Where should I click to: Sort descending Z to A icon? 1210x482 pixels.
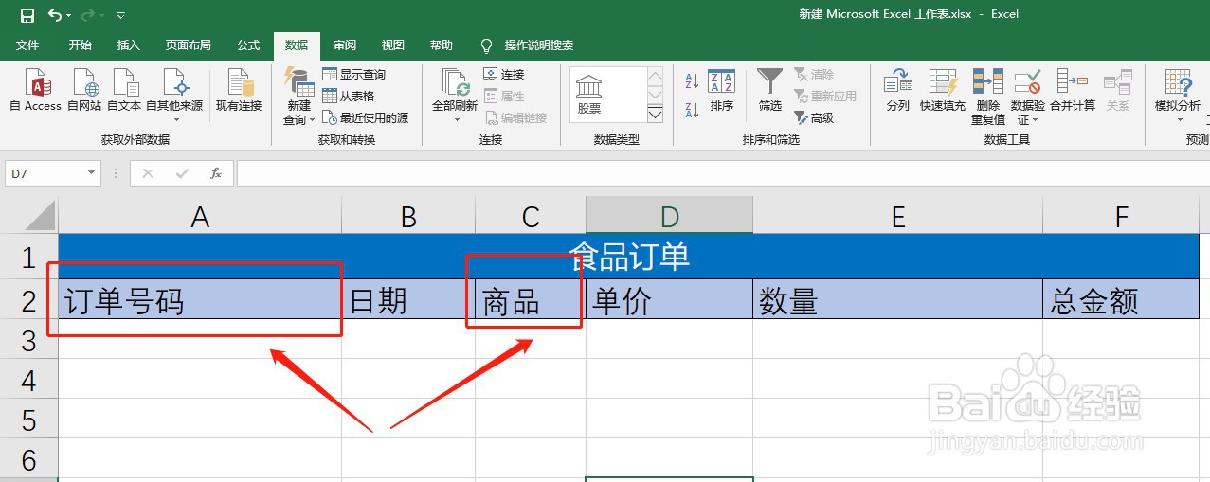tap(692, 110)
